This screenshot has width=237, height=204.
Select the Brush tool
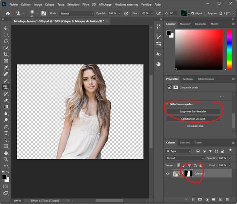(6, 81)
